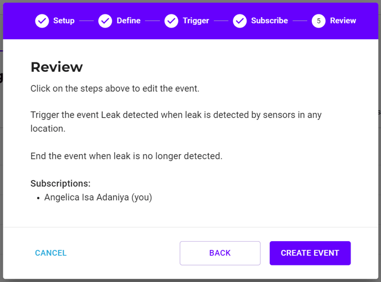This screenshot has height=282, width=381.
Task: Click the Subscriptions label
Action: (60, 184)
